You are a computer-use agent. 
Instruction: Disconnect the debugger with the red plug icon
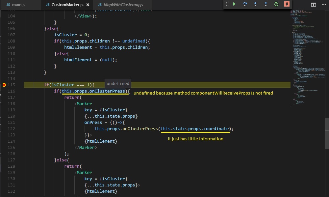coord(287,4)
